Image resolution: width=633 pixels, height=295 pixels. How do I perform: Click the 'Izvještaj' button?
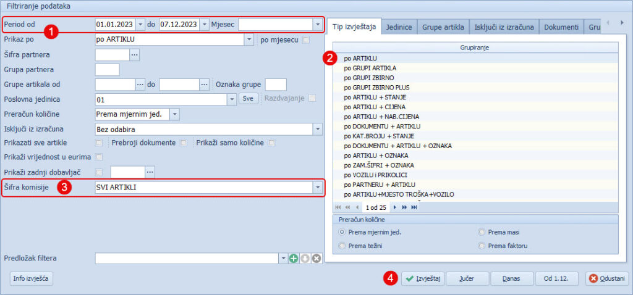pos(422,278)
